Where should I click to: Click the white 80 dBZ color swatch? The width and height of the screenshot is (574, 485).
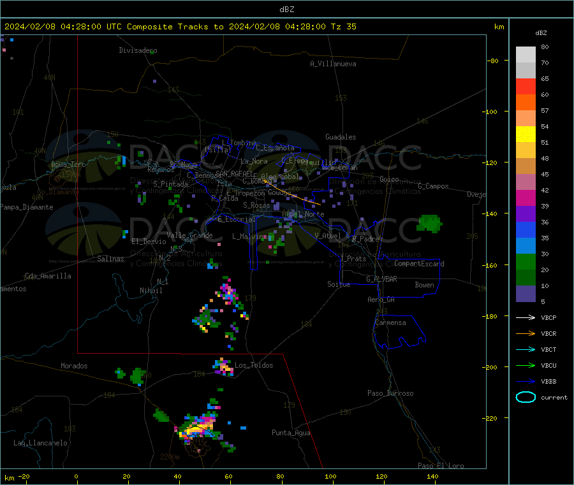pos(526,55)
